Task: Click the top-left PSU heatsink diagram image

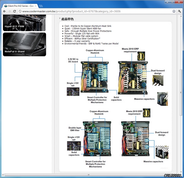Action: [94, 77]
